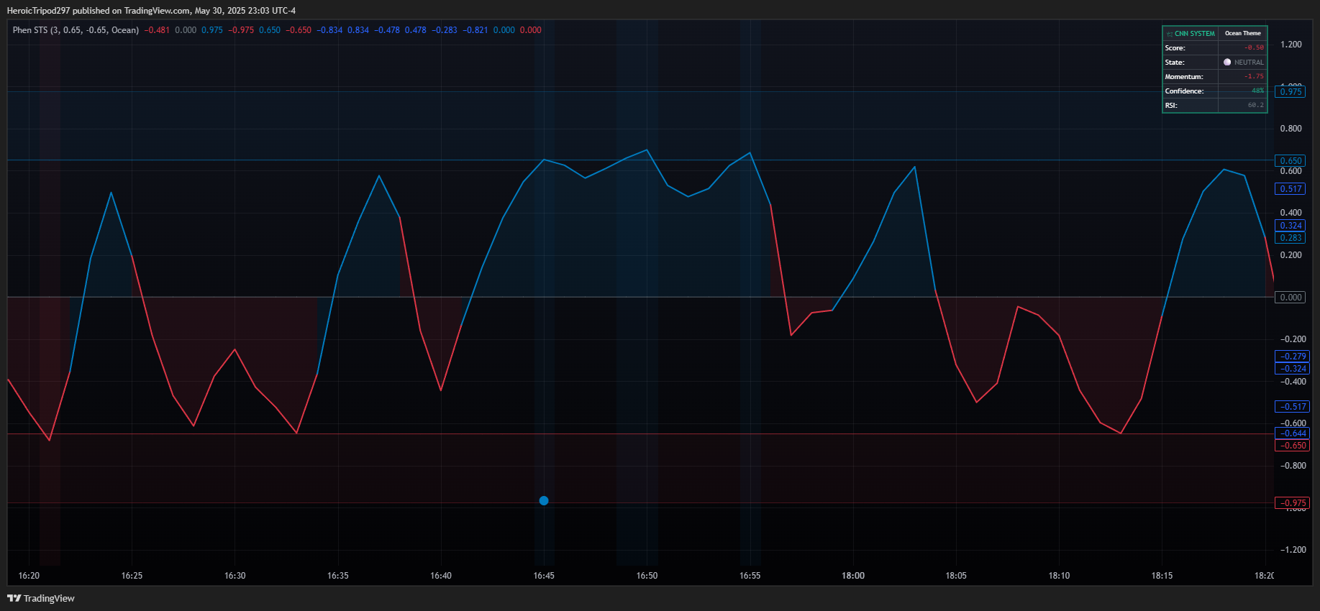Screen dimensions: 1320x611
Task: Click the -1.200 tick on the price axis
Action: pos(1293,550)
